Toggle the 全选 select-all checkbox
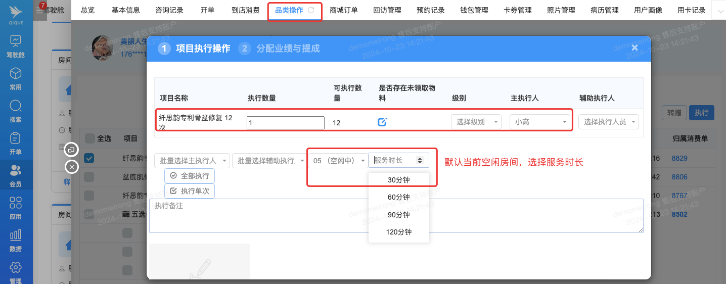The width and height of the screenshot is (726, 284). 89,138
